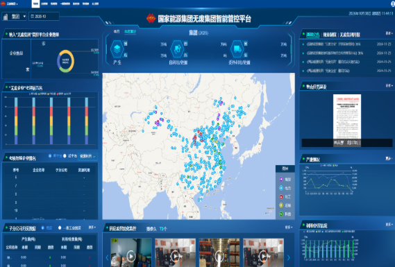Toggle the green 科技 legend marker
The image size is (395, 267).
coord(281,214)
